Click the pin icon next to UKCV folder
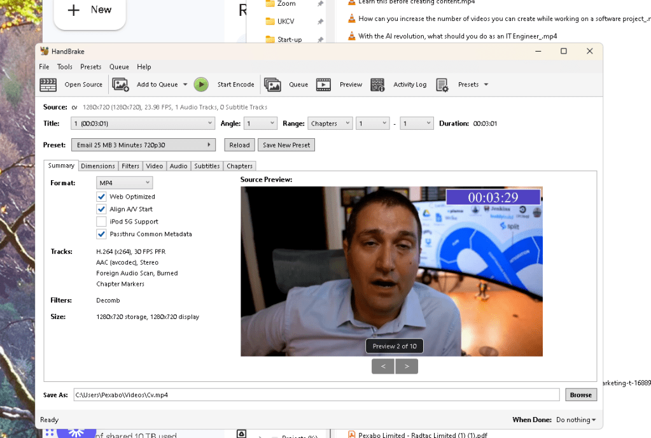The image size is (651, 438). click(320, 22)
